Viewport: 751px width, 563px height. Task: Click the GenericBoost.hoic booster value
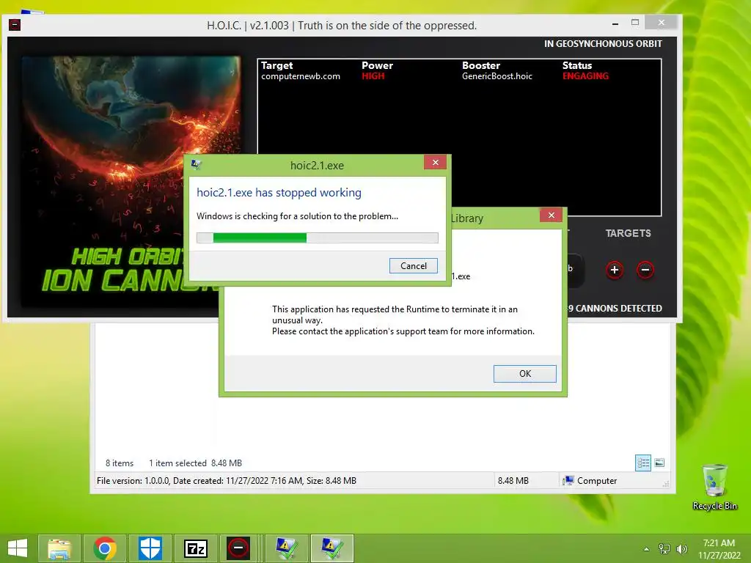tap(497, 76)
